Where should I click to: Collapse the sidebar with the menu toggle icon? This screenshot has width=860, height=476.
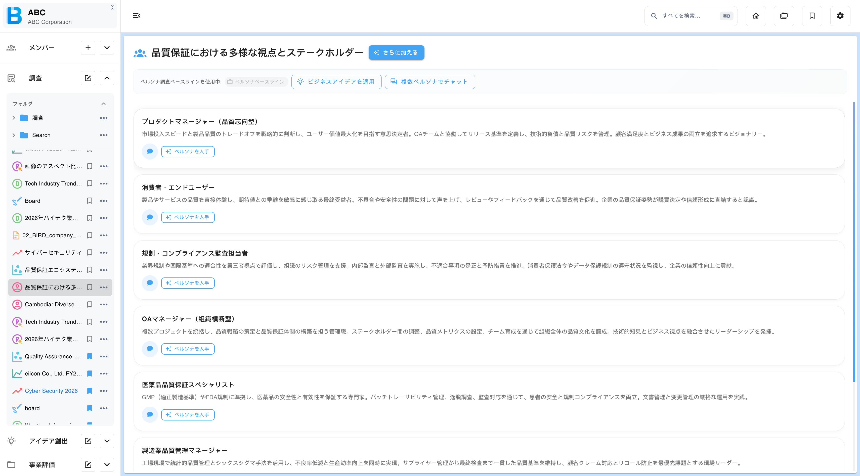click(x=137, y=16)
